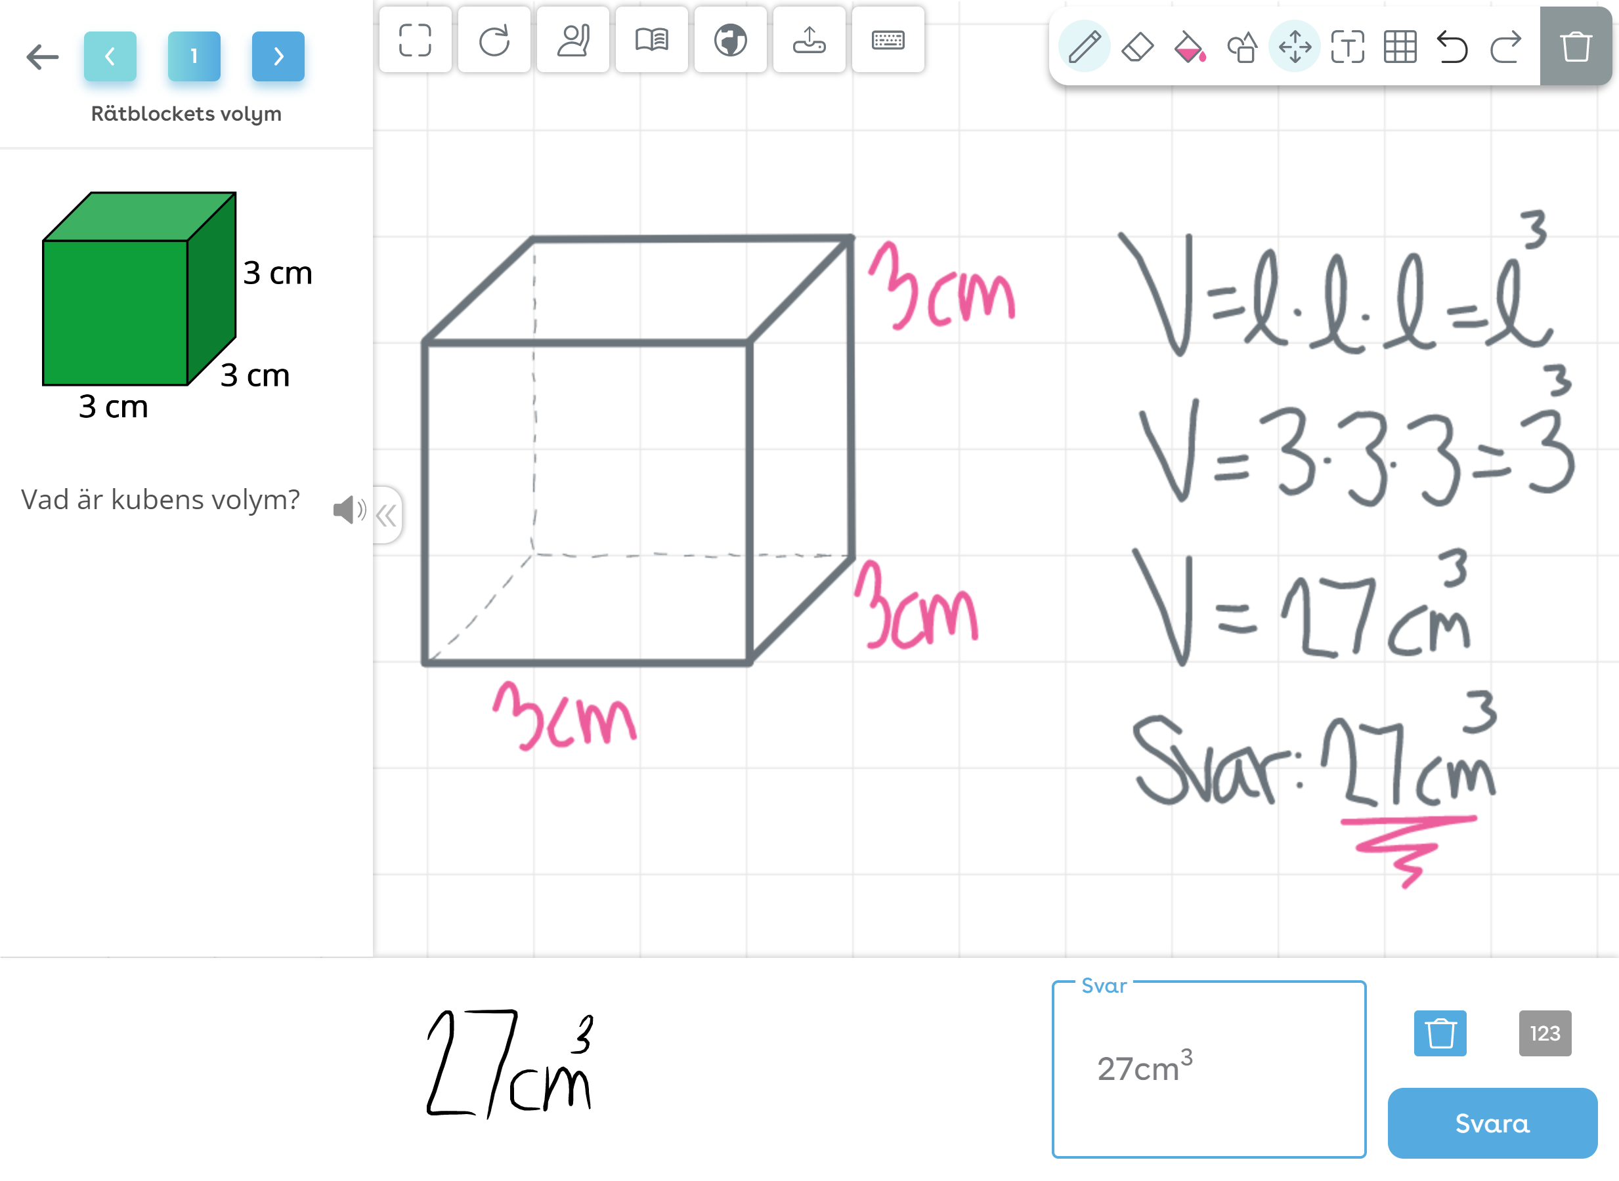Collapse the question panel with the chevron

coord(387,516)
